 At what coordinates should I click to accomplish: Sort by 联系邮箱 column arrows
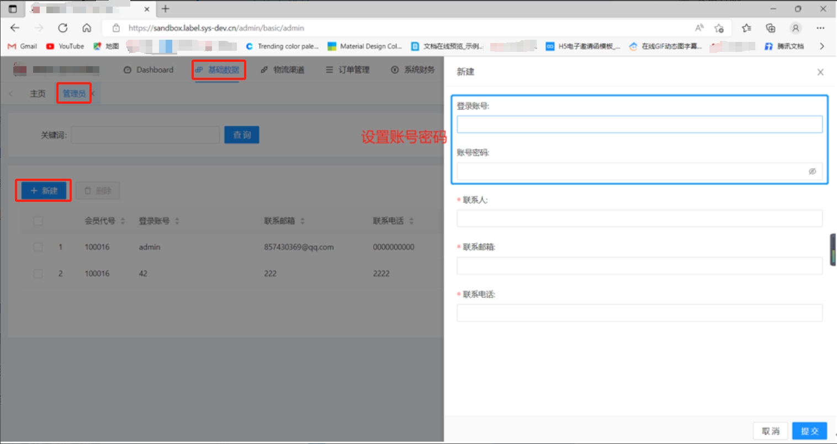point(303,221)
